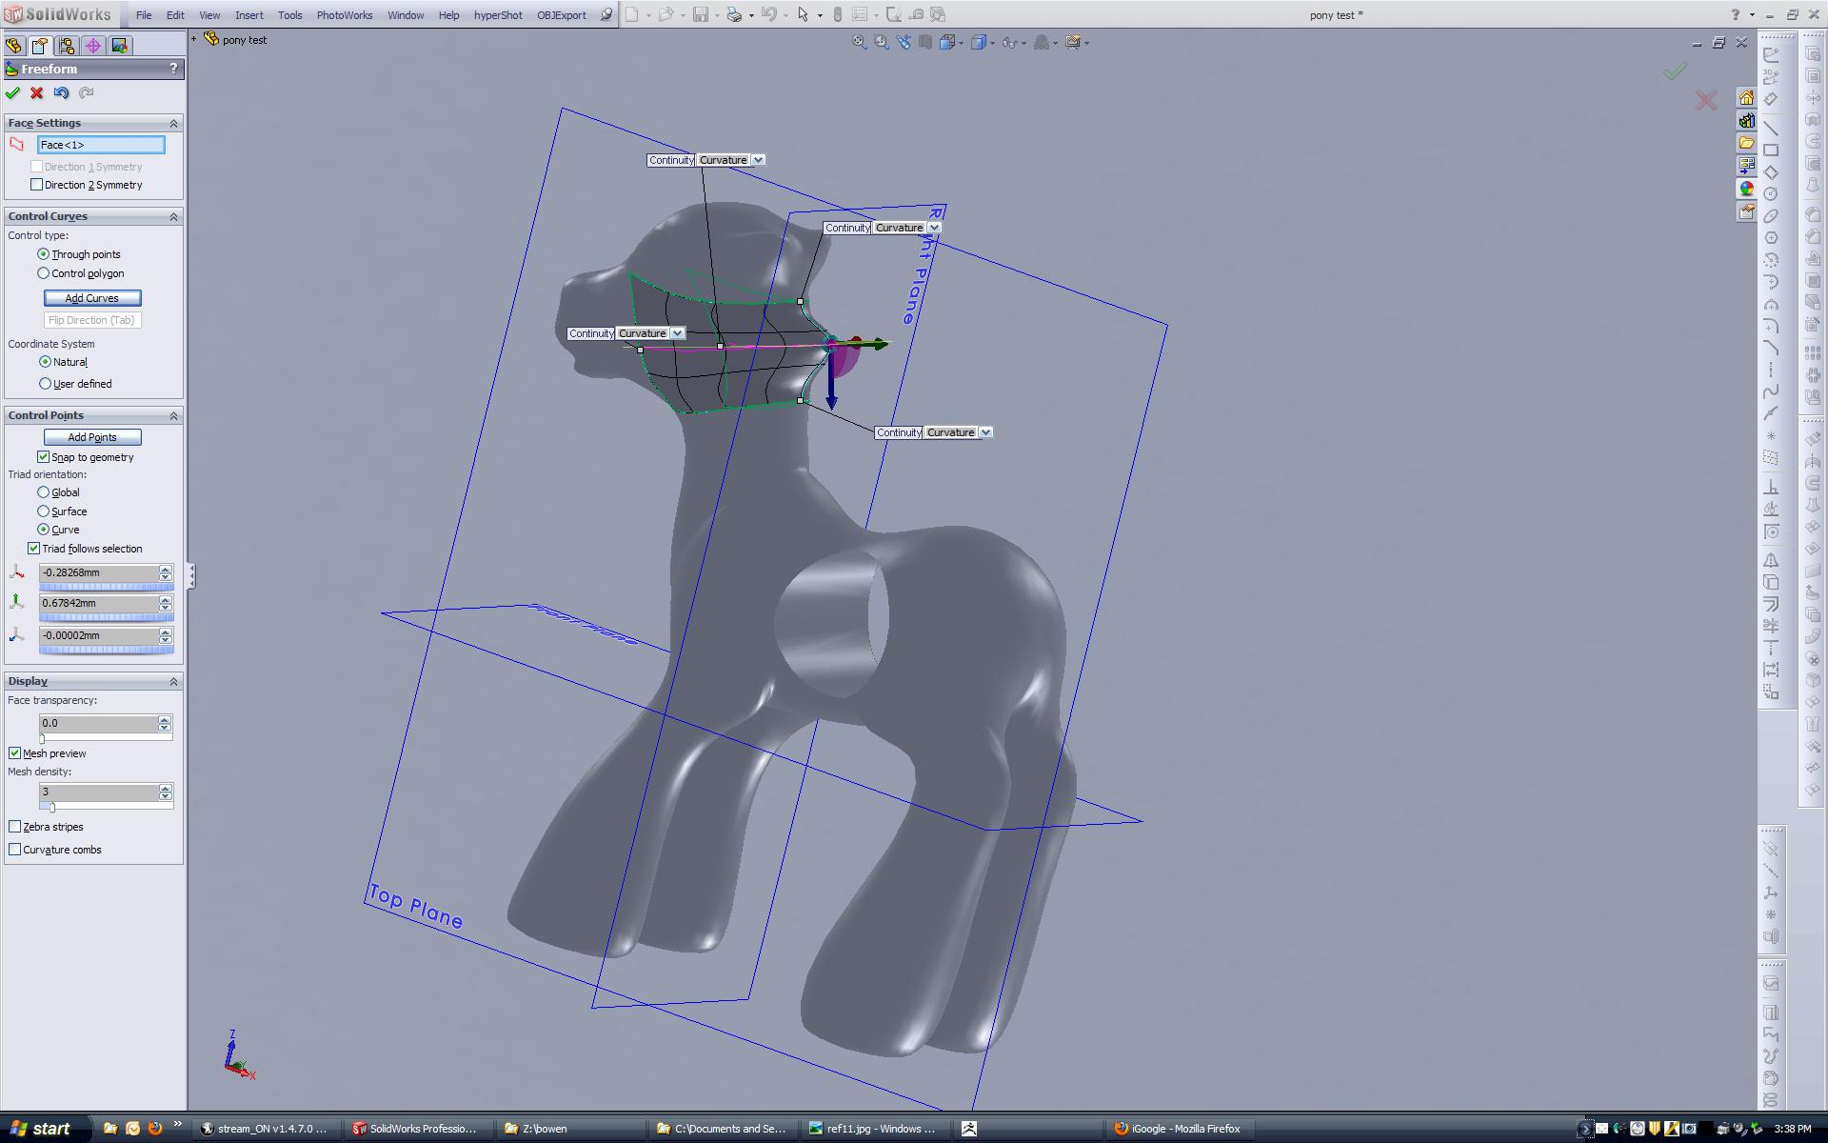Collapse the Control Curves section
Viewport: 1828px width, 1143px height.
coord(173,217)
